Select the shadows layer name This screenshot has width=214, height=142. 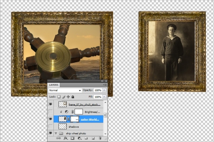coord(74,127)
